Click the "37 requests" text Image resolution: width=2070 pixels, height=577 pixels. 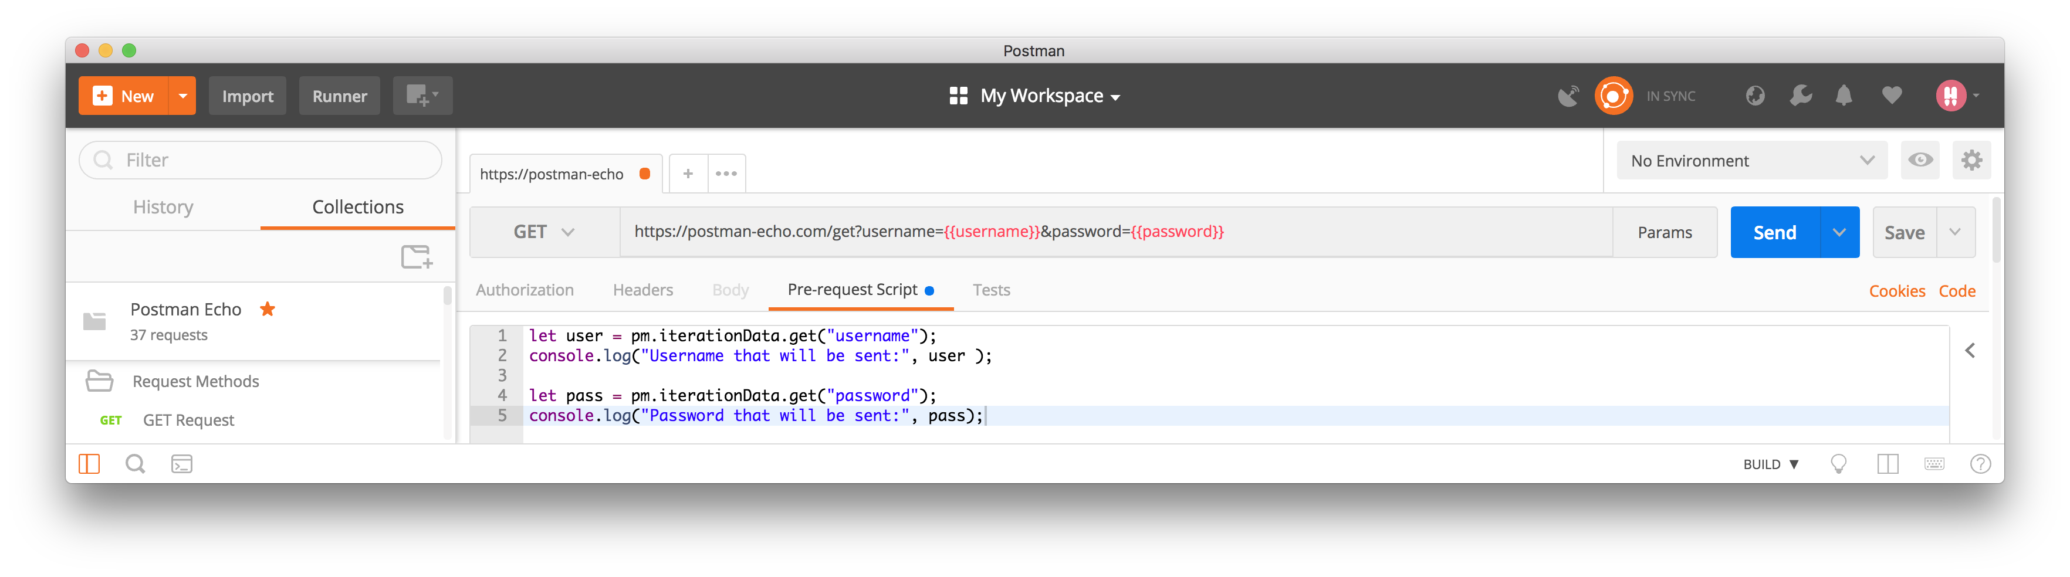point(169,335)
